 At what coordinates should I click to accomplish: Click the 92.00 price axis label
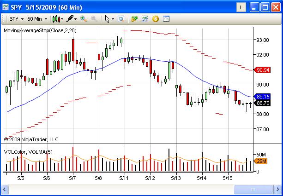coord(262,55)
